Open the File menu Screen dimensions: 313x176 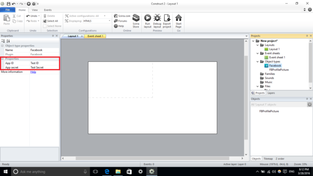[7, 10]
